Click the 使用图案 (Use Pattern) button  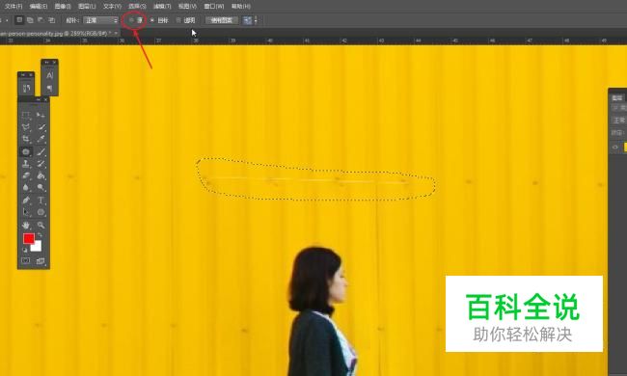click(222, 20)
